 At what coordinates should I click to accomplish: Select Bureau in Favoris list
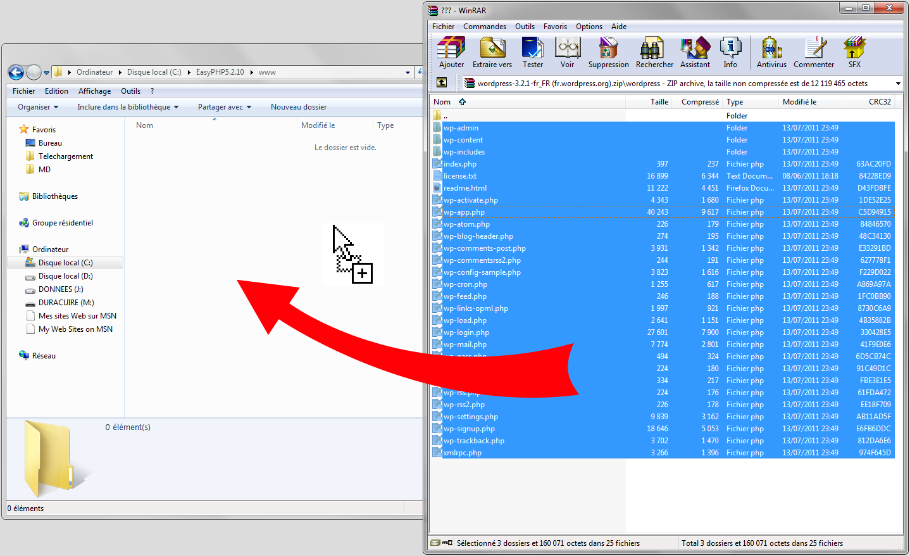44,143
